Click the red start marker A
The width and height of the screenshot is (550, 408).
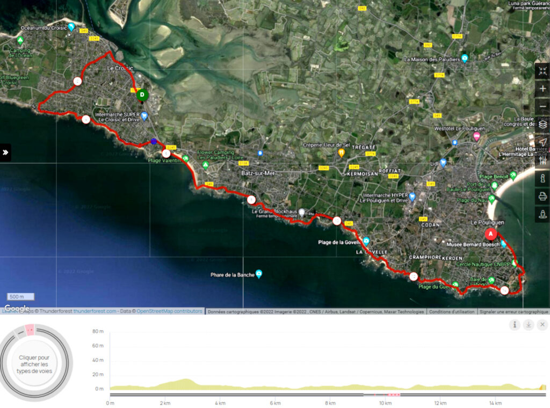490,234
